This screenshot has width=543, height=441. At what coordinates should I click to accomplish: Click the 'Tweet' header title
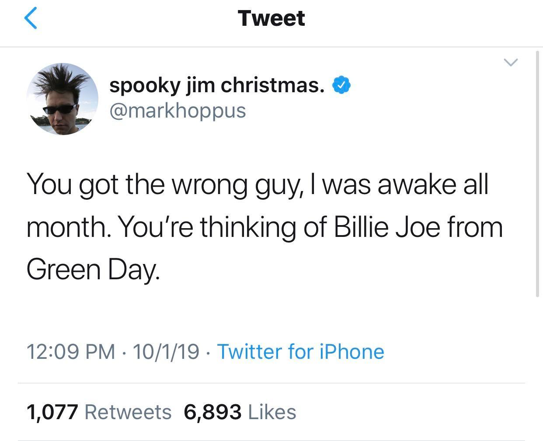[x=271, y=18]
